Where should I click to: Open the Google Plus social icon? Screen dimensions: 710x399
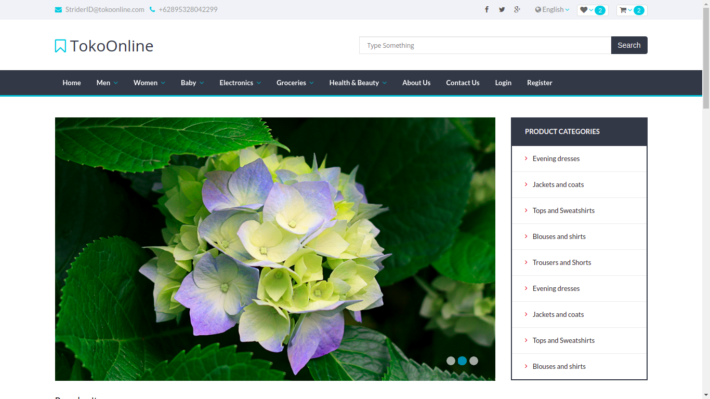click(x=517, y=9)
